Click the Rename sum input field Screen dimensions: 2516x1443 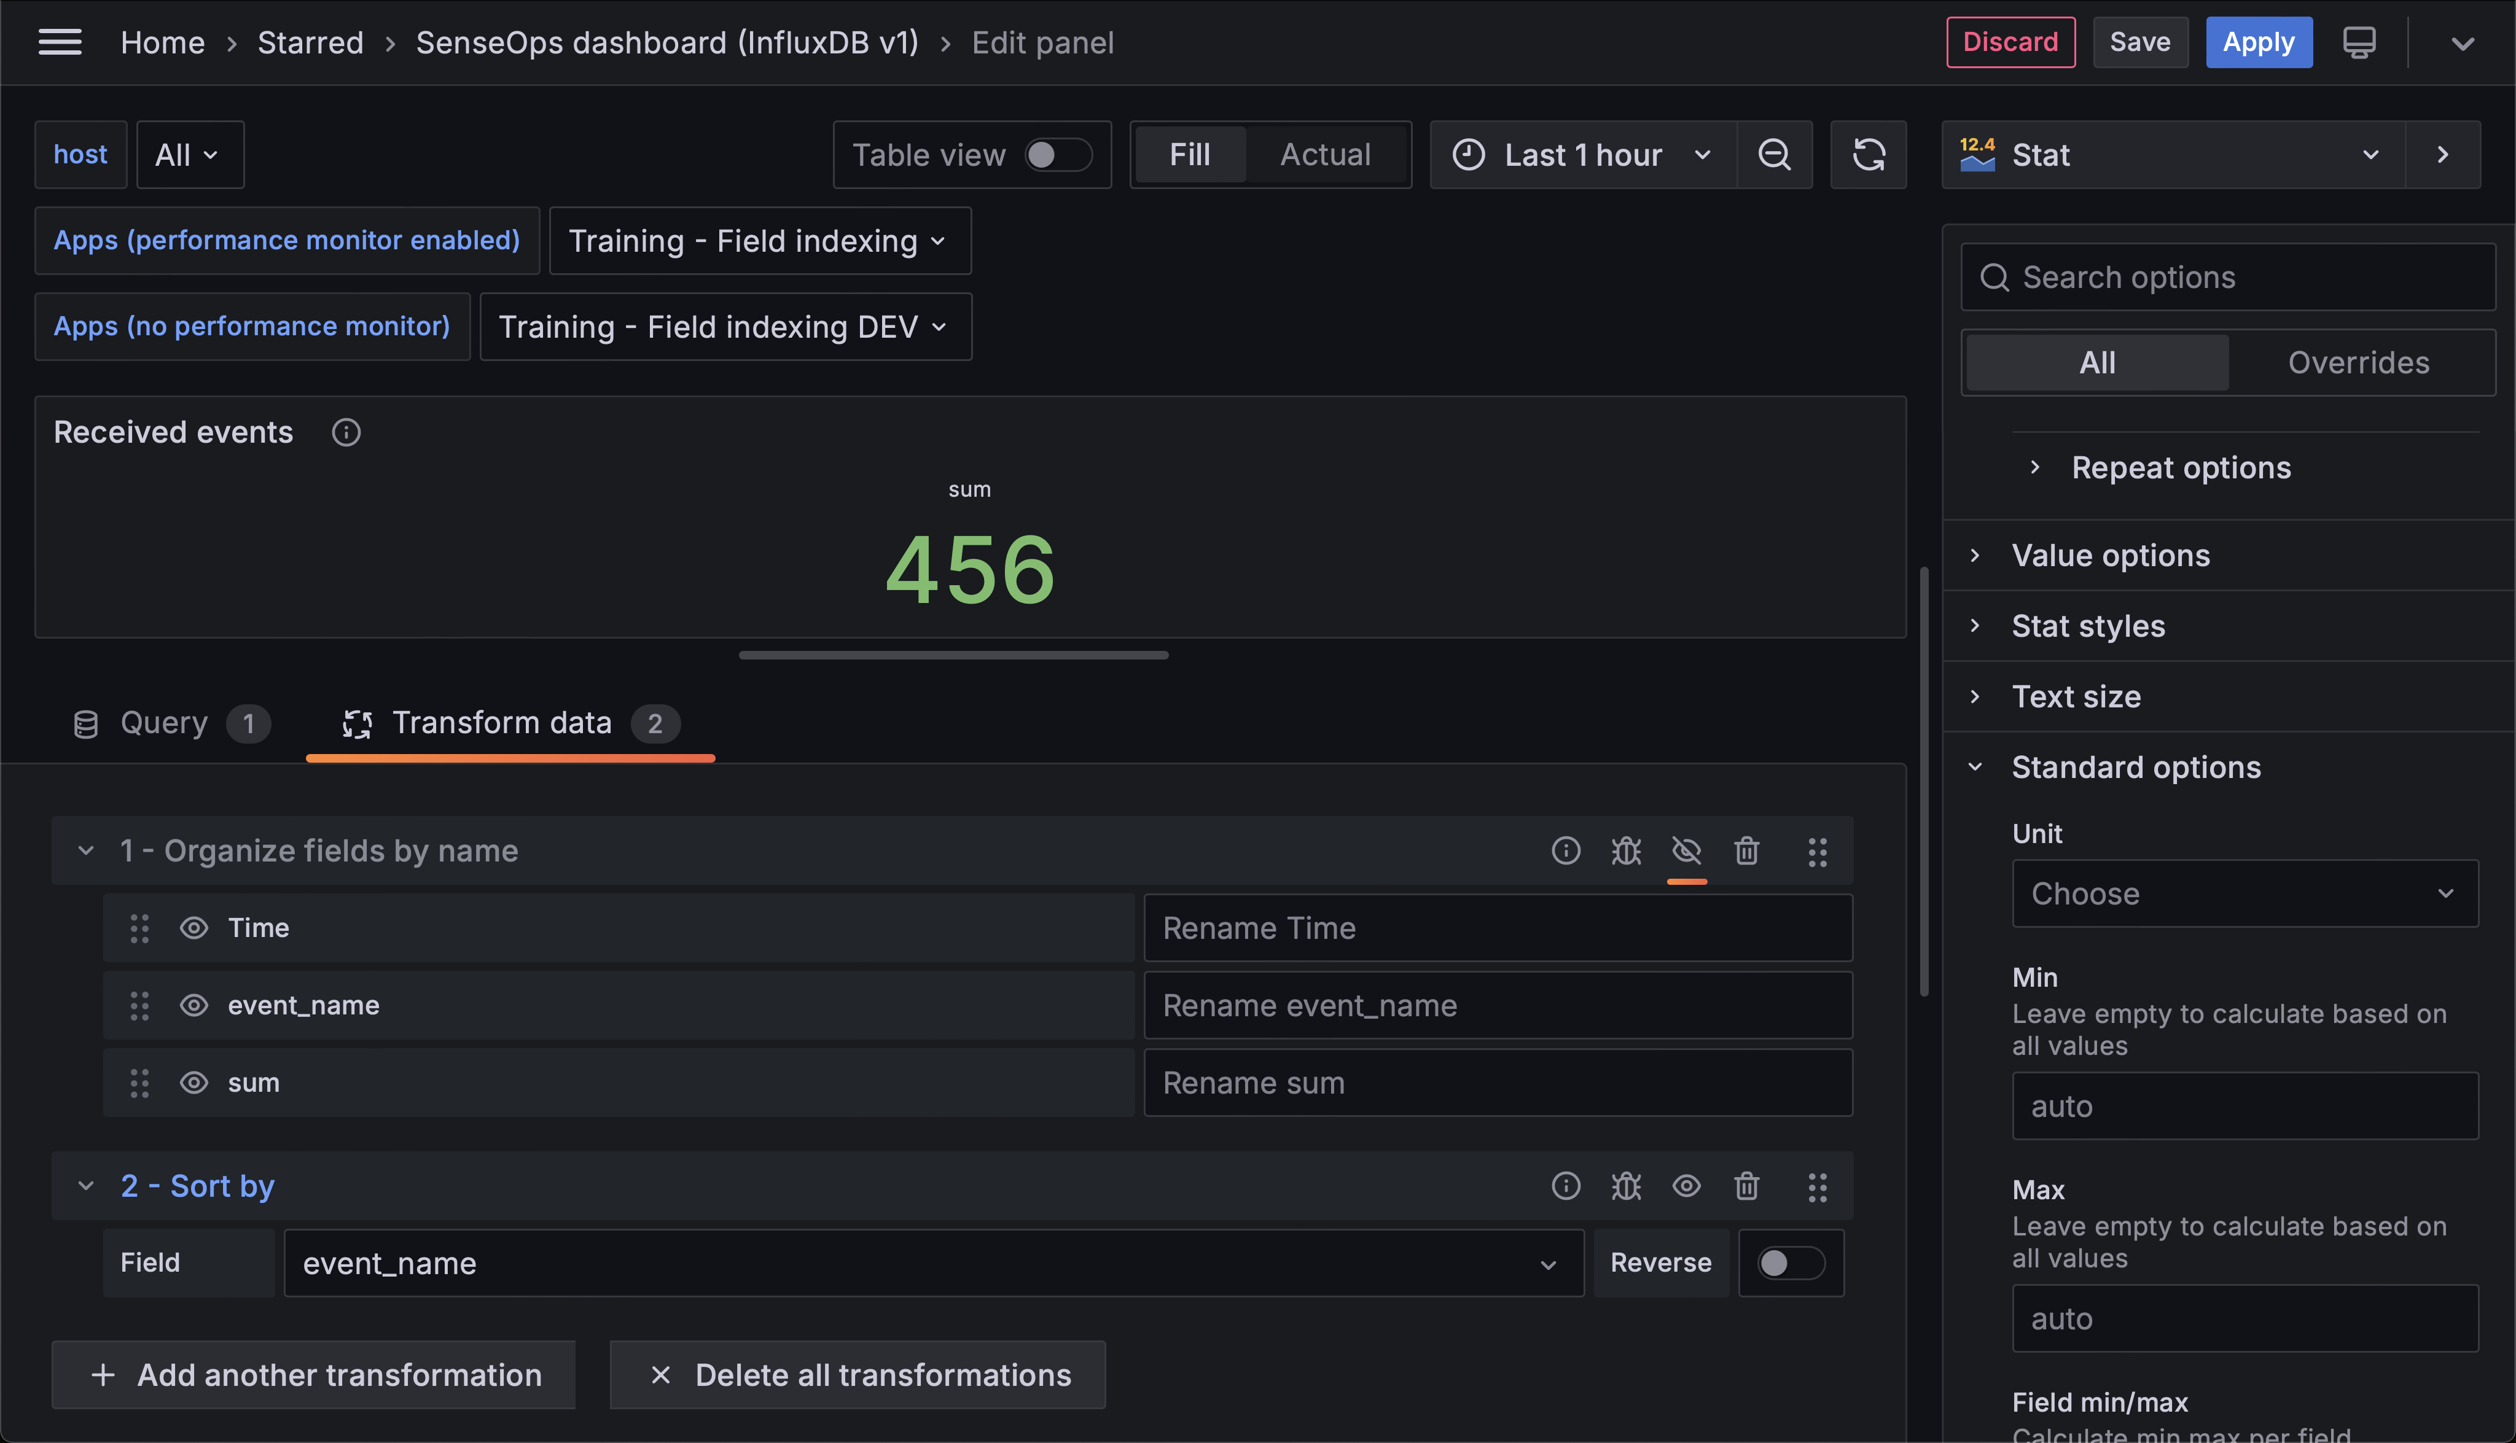1497,1082
